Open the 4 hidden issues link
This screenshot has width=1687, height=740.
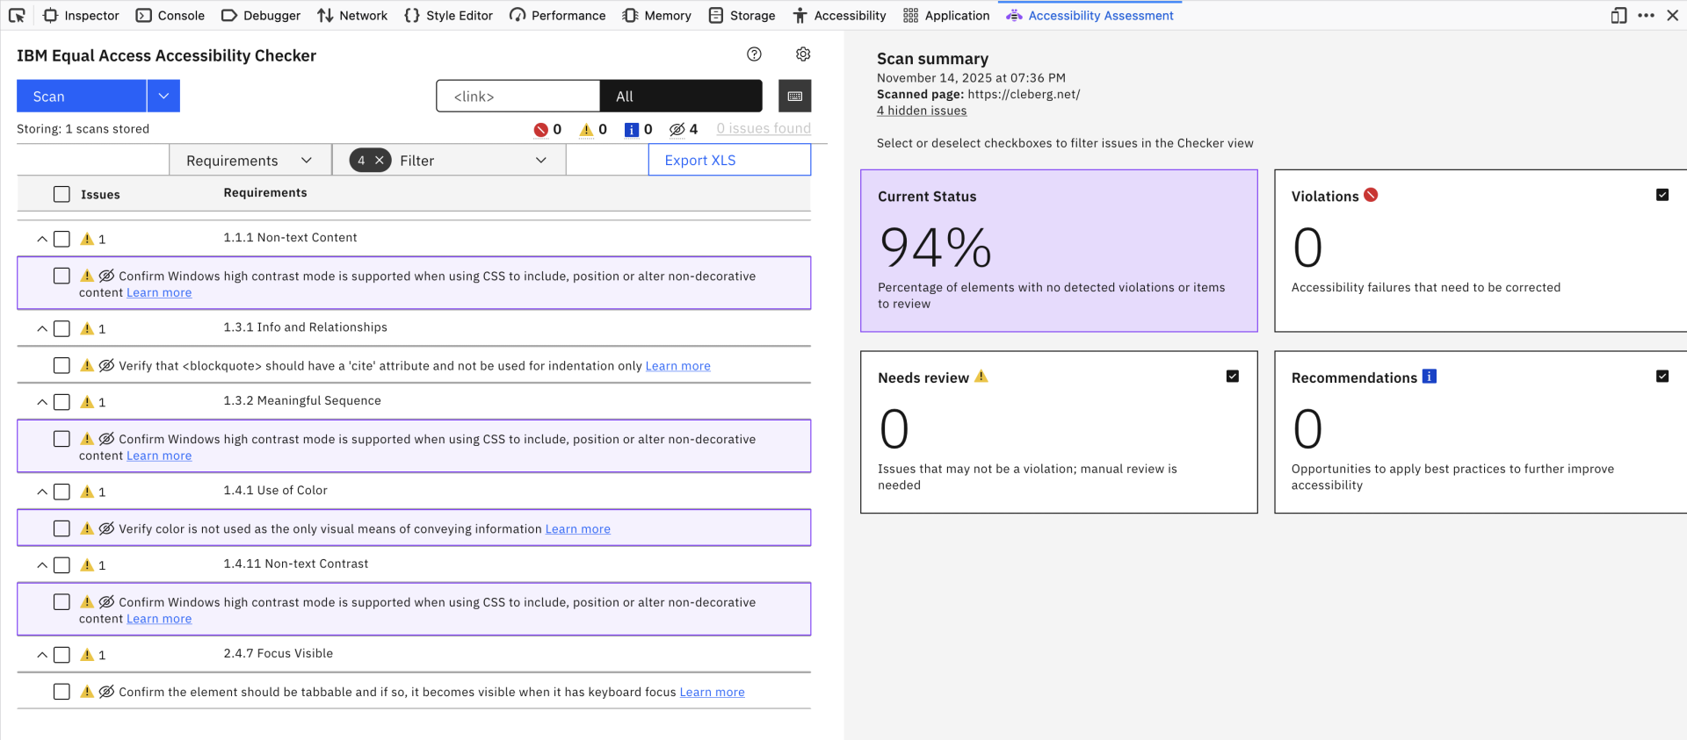(x=922, y=111)
